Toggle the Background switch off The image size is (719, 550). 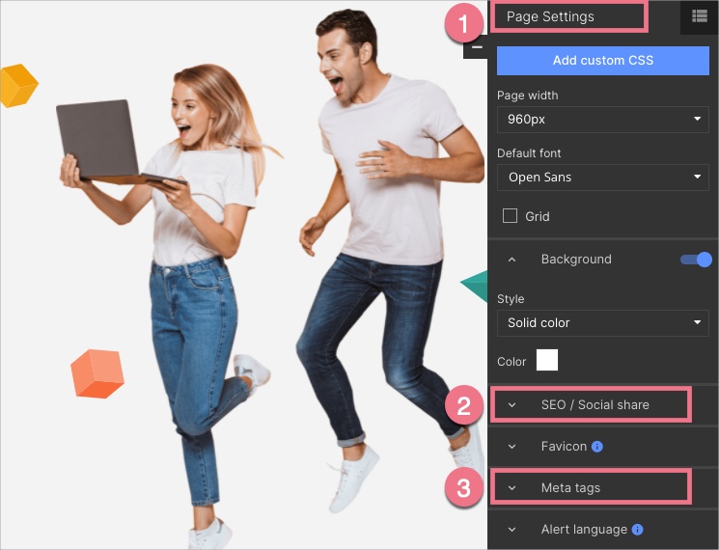click(695, 260)
